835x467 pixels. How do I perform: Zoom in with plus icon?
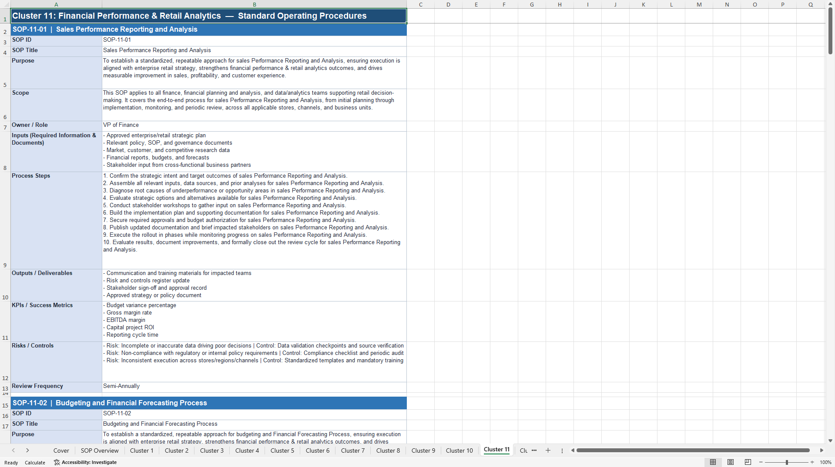[x=812, y=462]
